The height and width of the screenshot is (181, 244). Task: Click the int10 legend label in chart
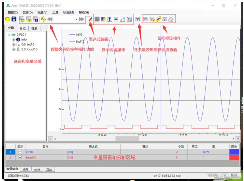pos(79,34)
